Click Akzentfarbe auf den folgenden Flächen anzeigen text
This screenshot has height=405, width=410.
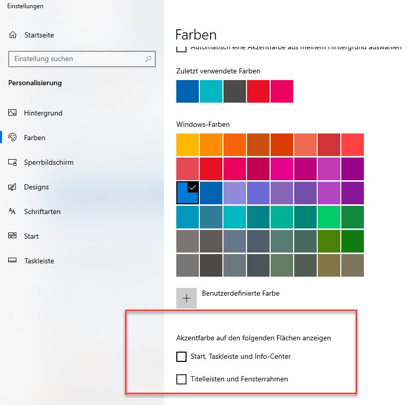[254, 338]
